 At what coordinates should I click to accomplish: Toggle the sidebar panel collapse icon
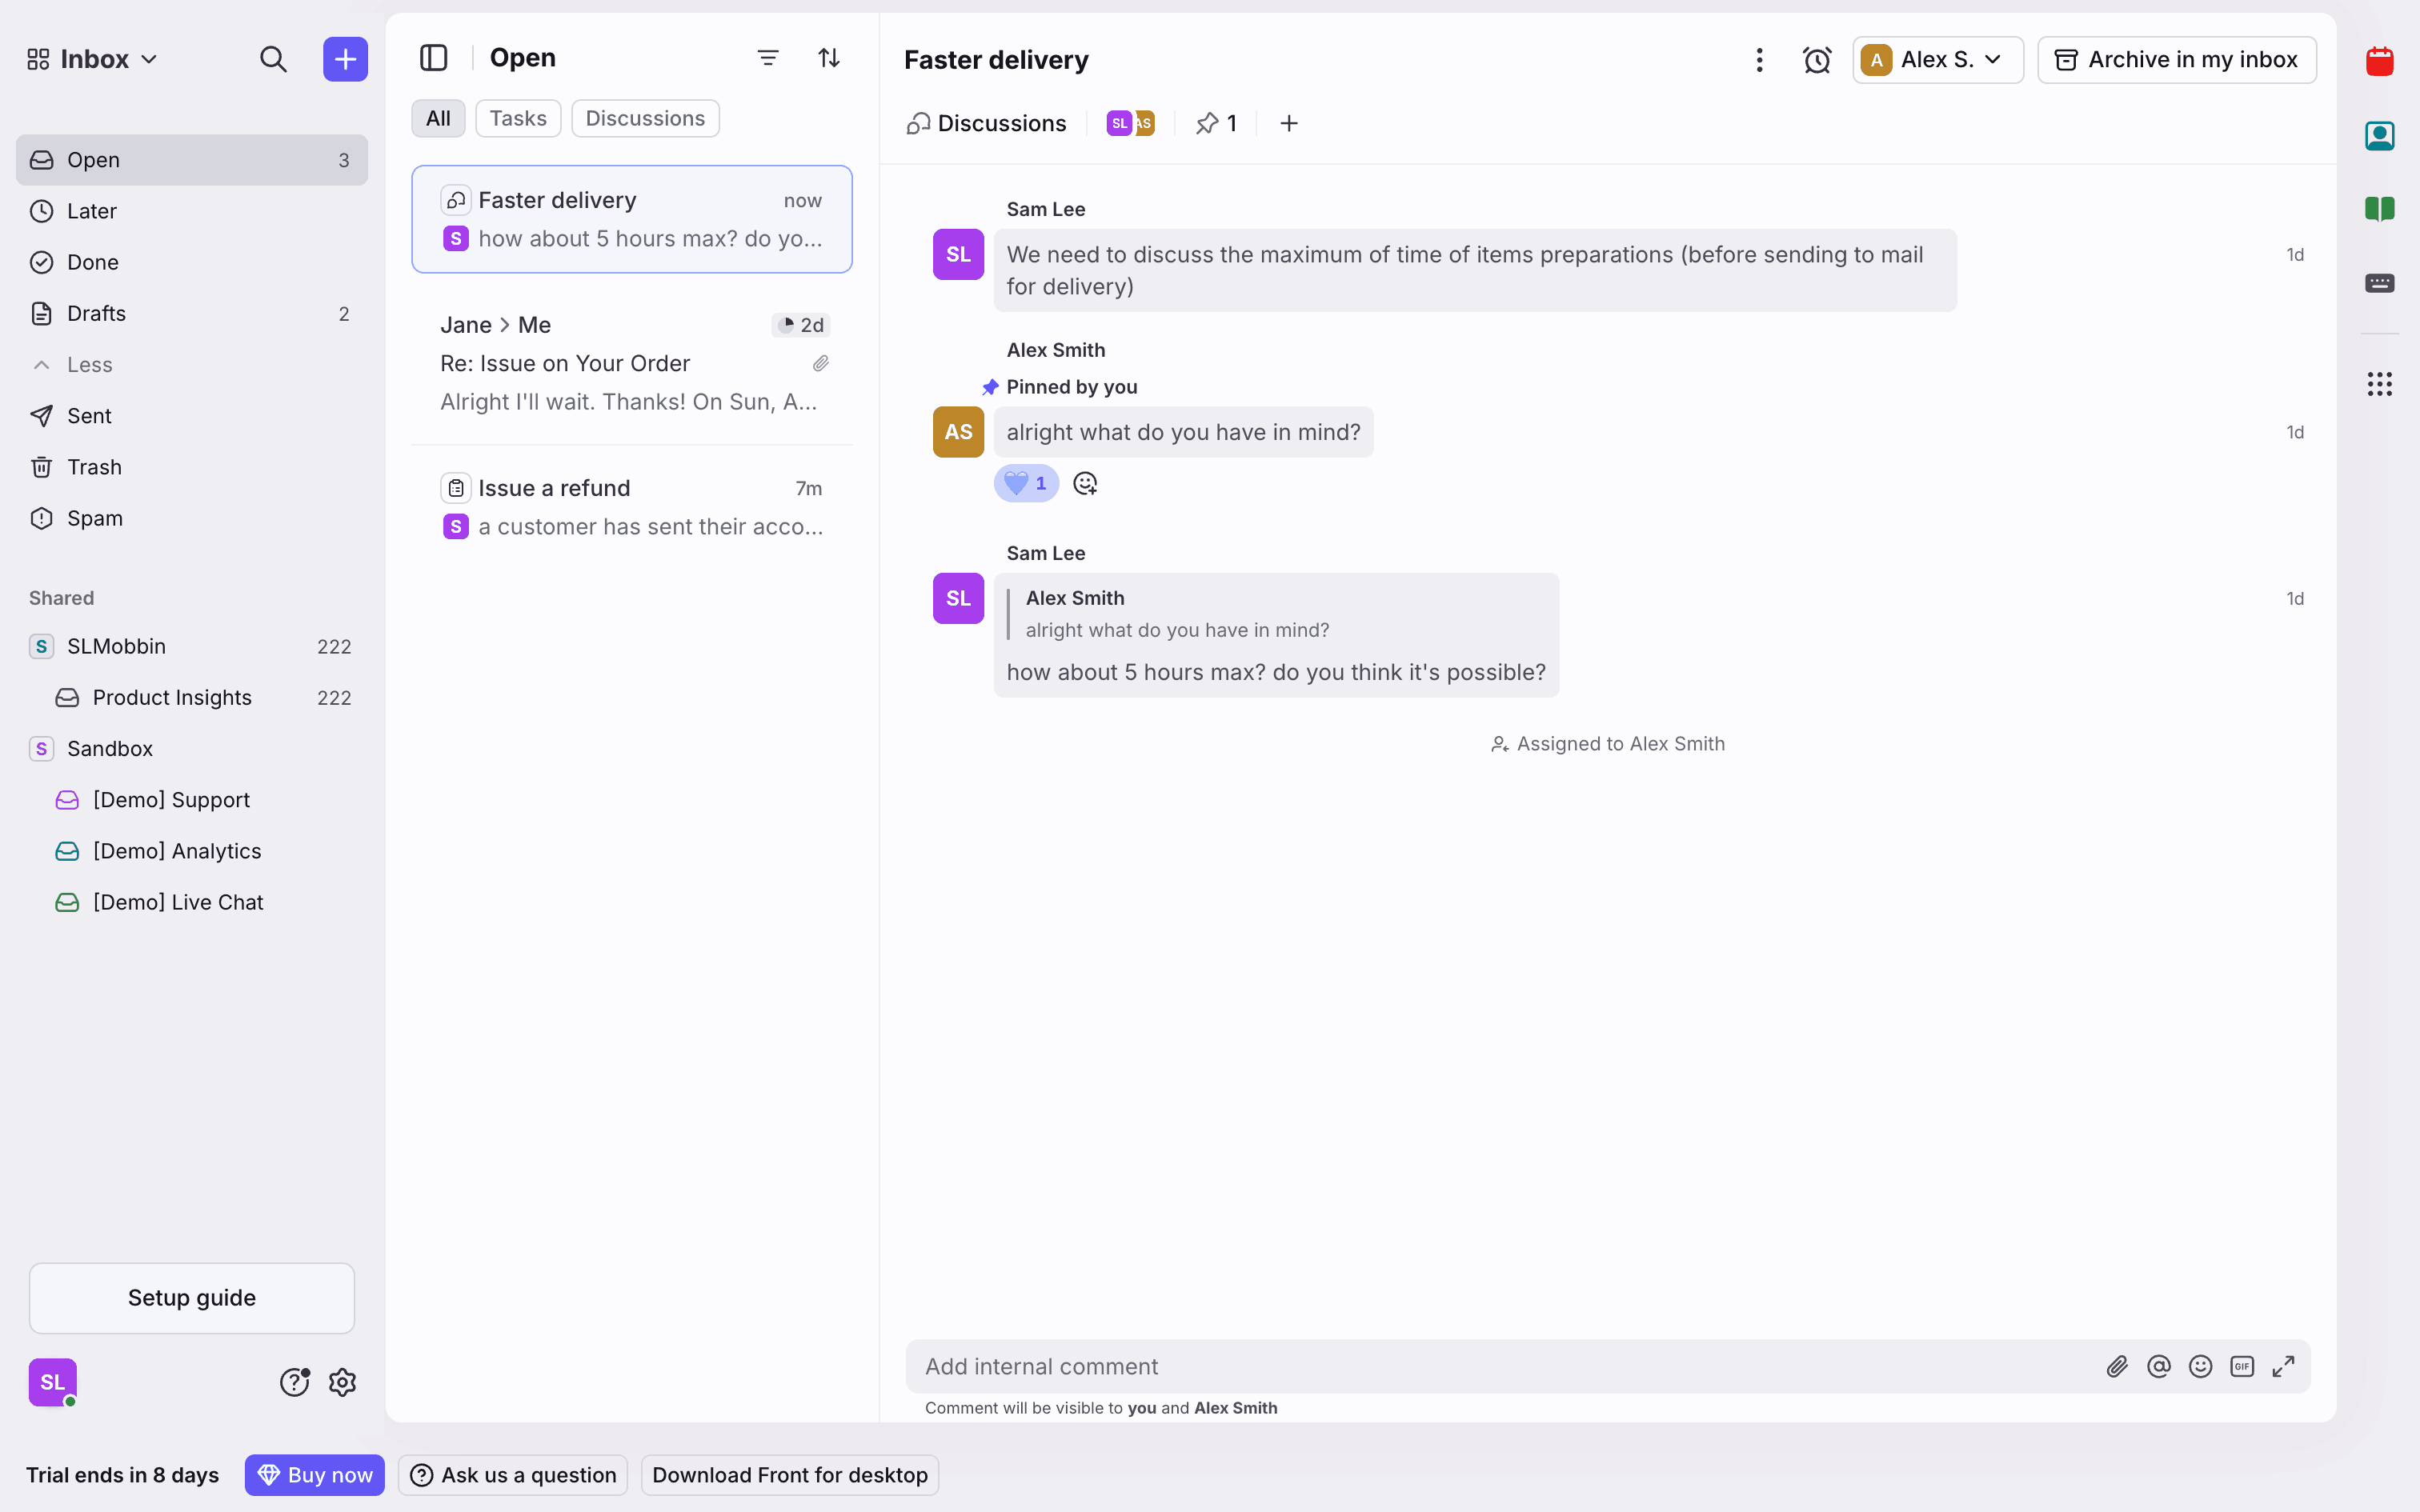tap(433, 58)
